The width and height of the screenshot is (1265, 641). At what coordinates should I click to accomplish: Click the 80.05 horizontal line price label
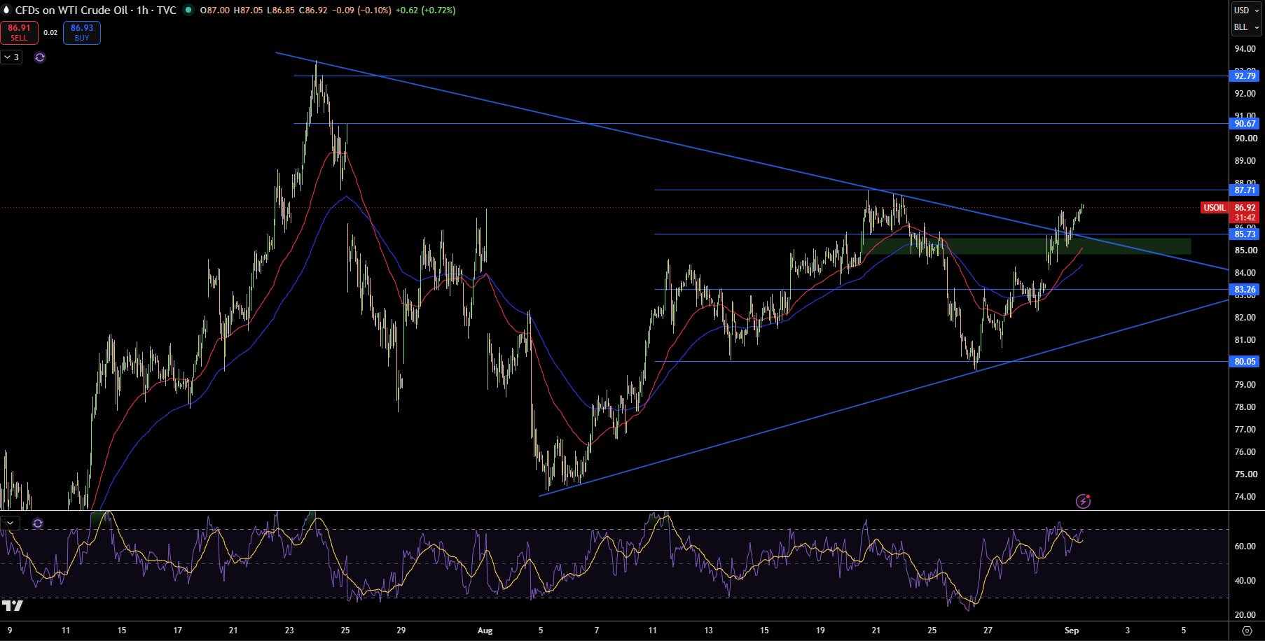pyautogui.click(x=1245, y=362)
